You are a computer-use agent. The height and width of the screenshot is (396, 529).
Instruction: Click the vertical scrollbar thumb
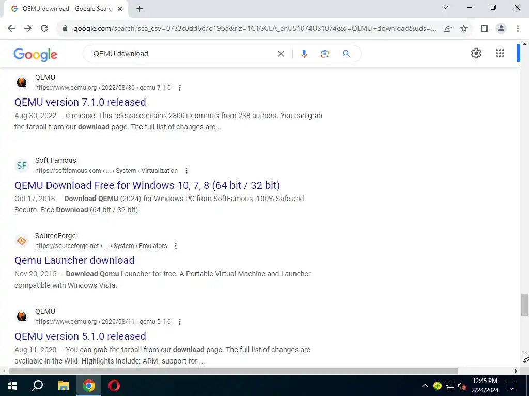click(524, 305)
